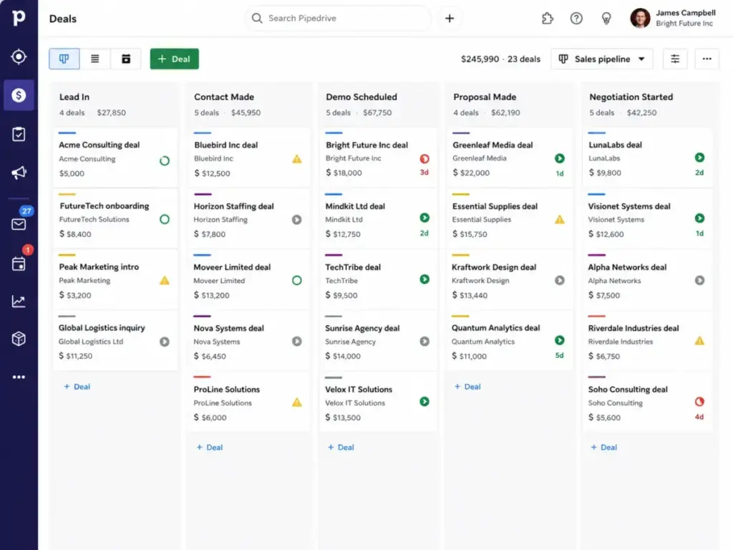The height and width of the screenshot is (550, 733).
Task: Open more options three-dots button
Action: click(x=707, y=59)
